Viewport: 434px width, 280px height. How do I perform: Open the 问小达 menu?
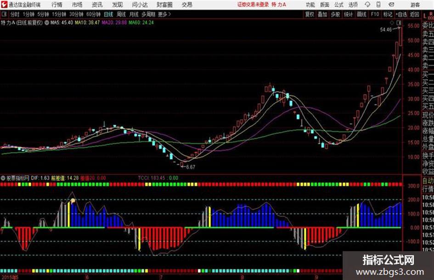pyautogui.click(x=140, y=5)
